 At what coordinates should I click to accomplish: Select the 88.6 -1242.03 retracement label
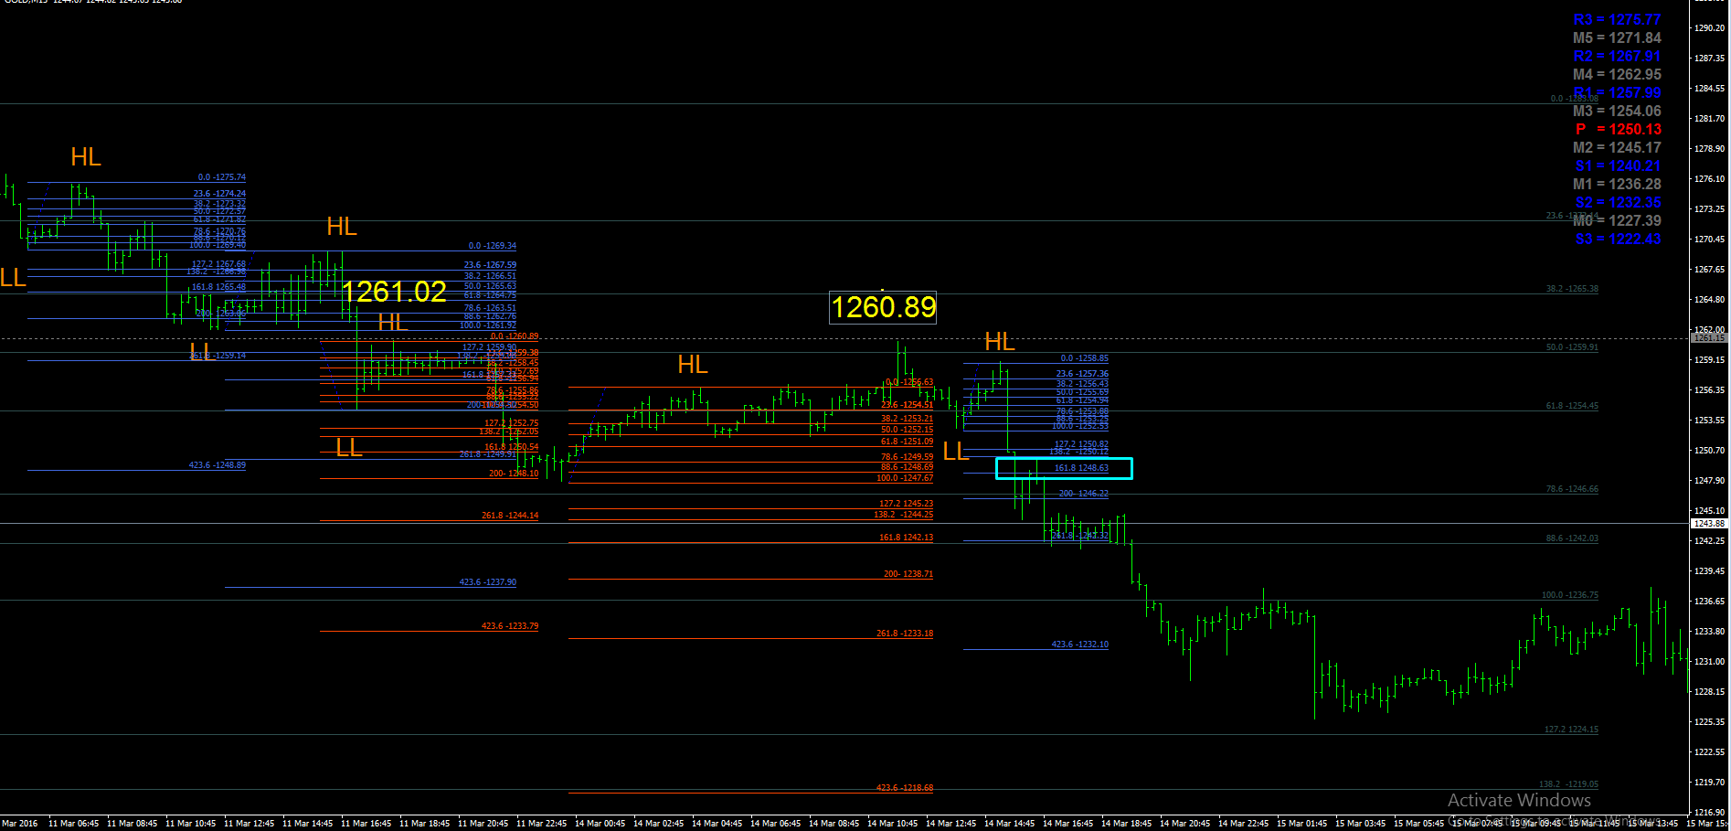pos(1573,538)
